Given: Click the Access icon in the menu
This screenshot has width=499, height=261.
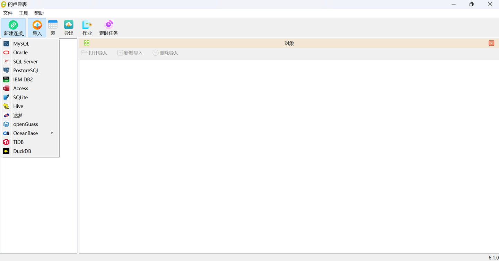Looking at the screenshot, I should point(6,88).
